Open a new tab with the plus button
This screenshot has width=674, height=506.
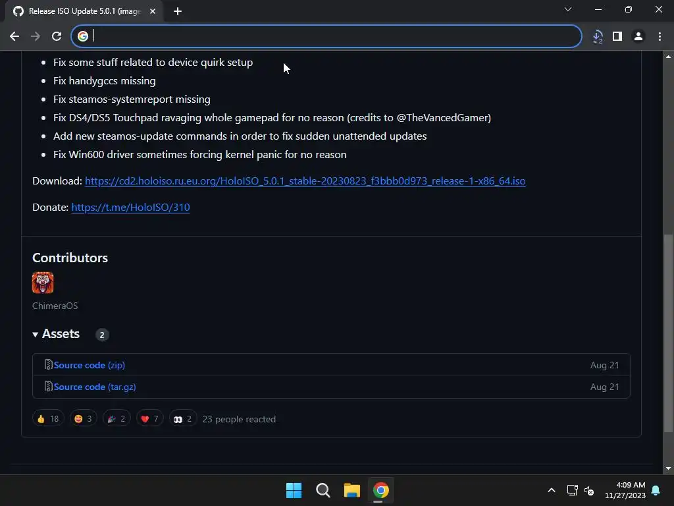click(x=178, y=11)
